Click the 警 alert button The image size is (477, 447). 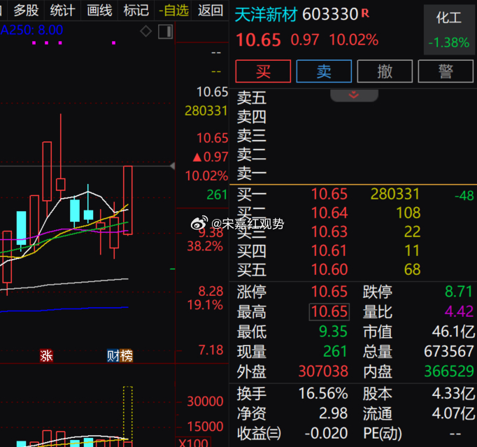click(x=446, y=71)
